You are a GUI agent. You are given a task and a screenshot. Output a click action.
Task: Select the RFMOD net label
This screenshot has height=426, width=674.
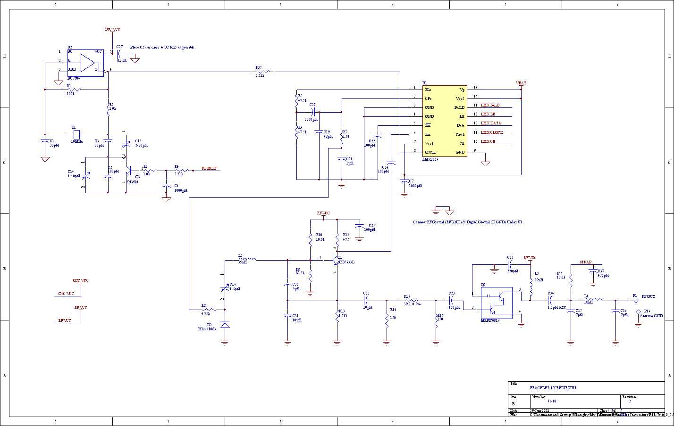coord(209,168)
